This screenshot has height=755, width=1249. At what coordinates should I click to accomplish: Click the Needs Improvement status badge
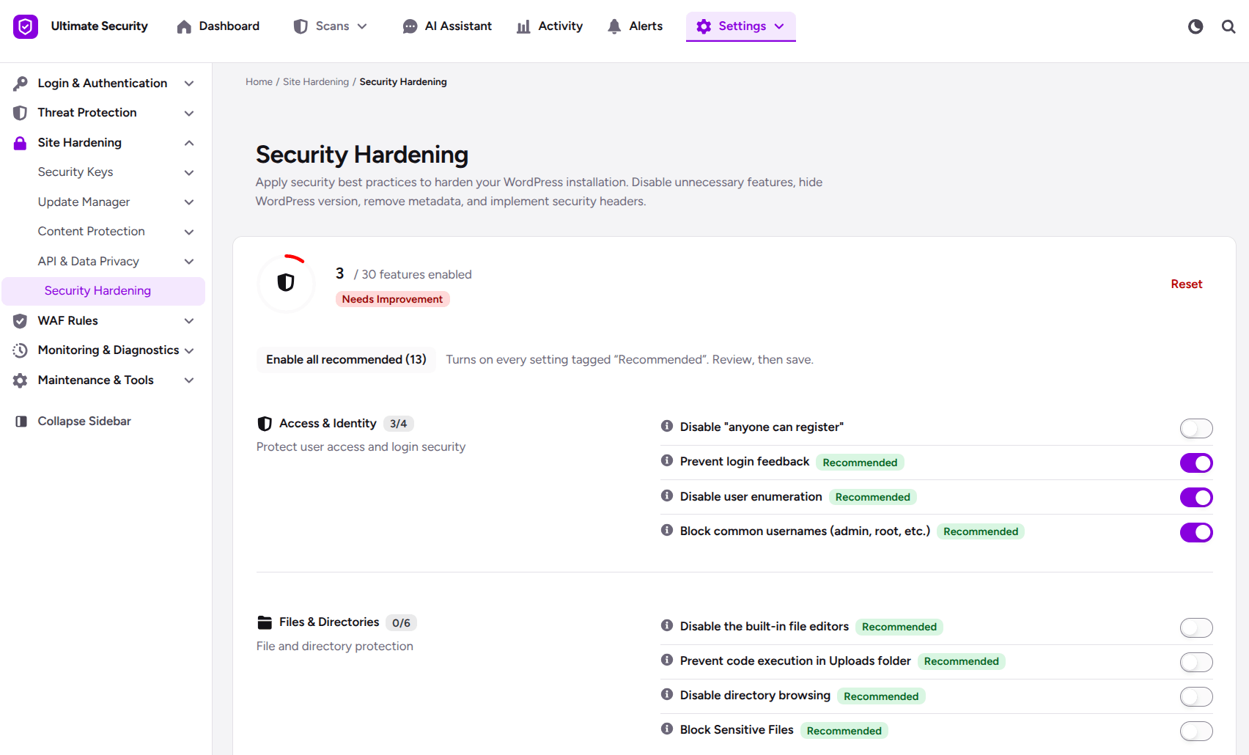[x=392, y=299]
